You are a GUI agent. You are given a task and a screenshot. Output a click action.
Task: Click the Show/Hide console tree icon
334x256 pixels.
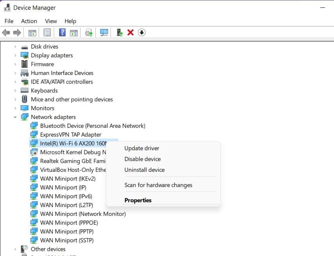click(32, 32)
